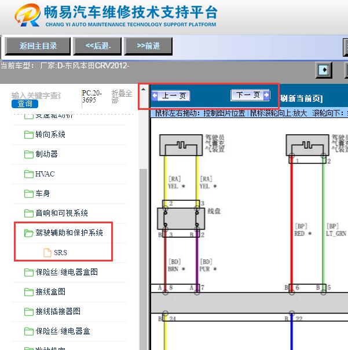
Task: Click the 保险丝/继电器盒图 folder icon
Action: tap(29, 272)
